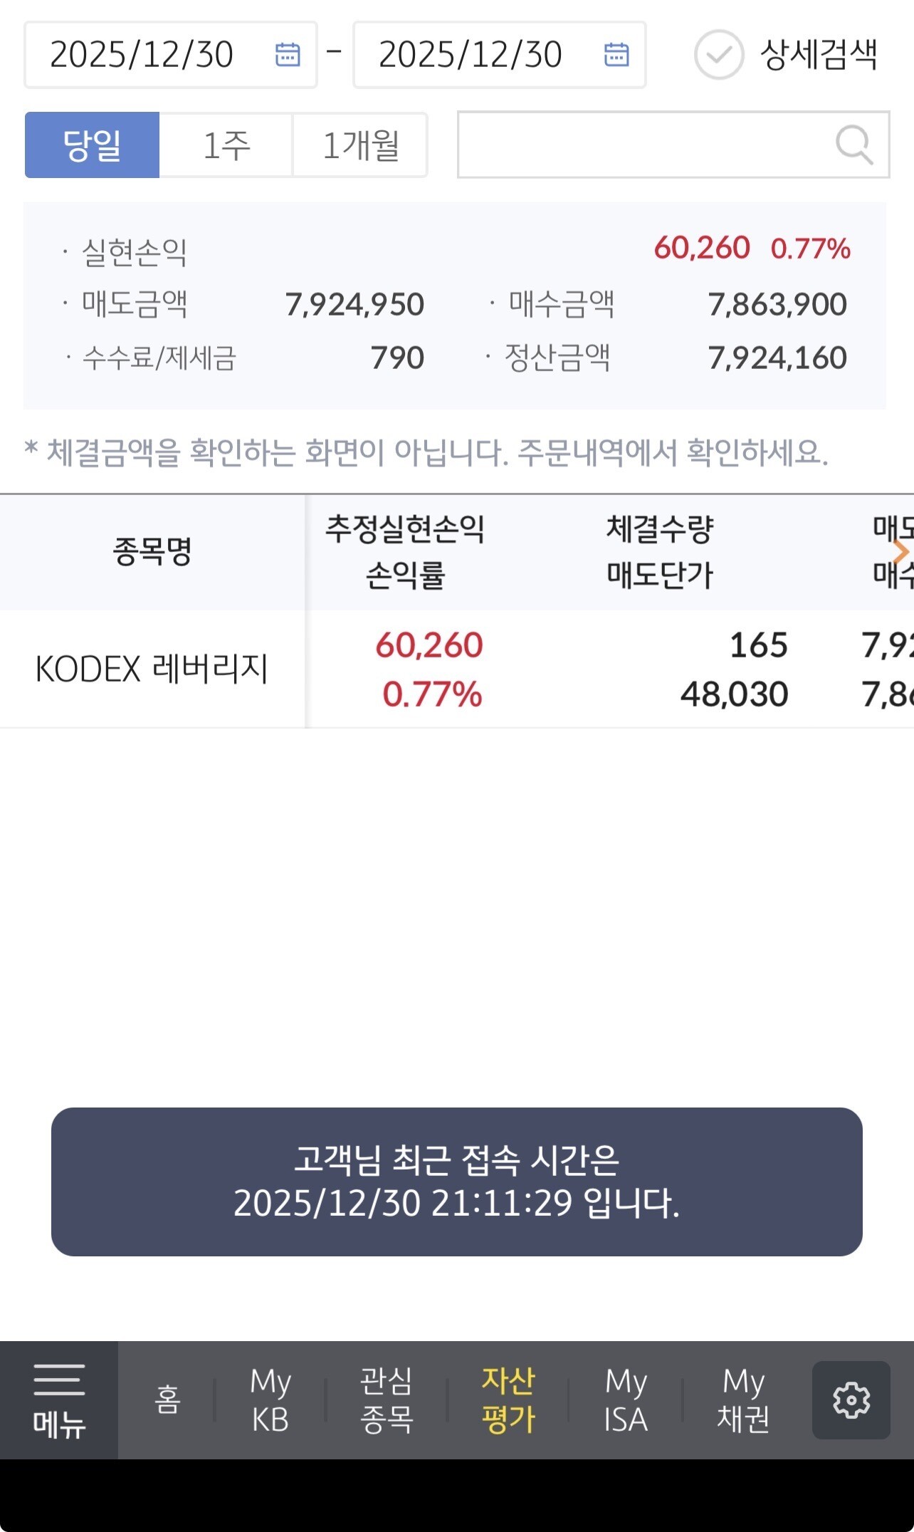Screen dimensions: 914x1532
Task: Tap the KODEX 레버리지 row
Action: click(152, 669)
